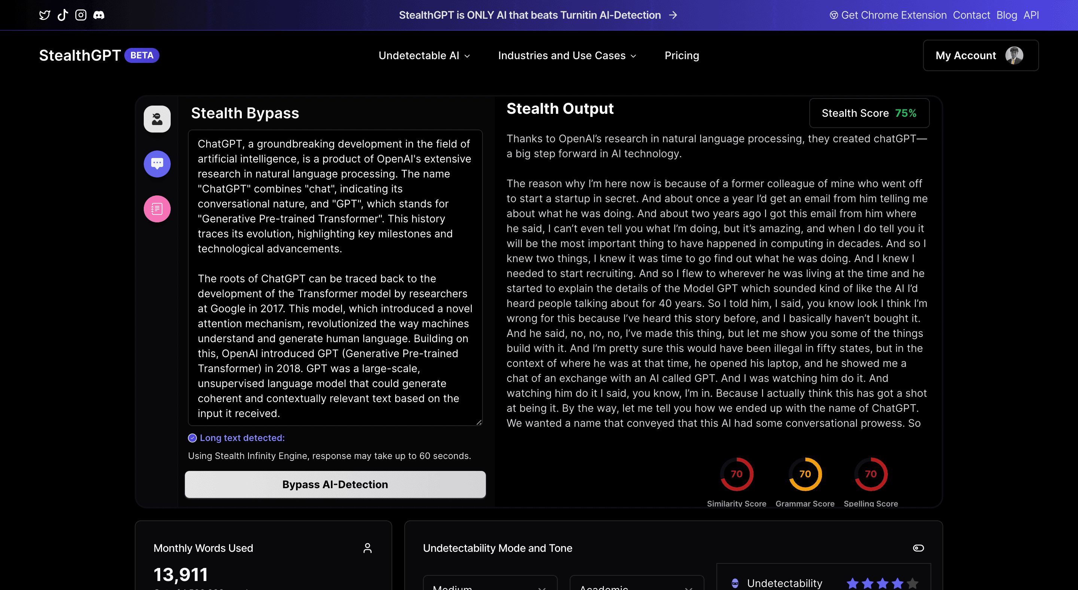Viewport: 1078px width, 590px height.
Task: Click inside the Stealth Bypass text area
Action: point(335,278)
